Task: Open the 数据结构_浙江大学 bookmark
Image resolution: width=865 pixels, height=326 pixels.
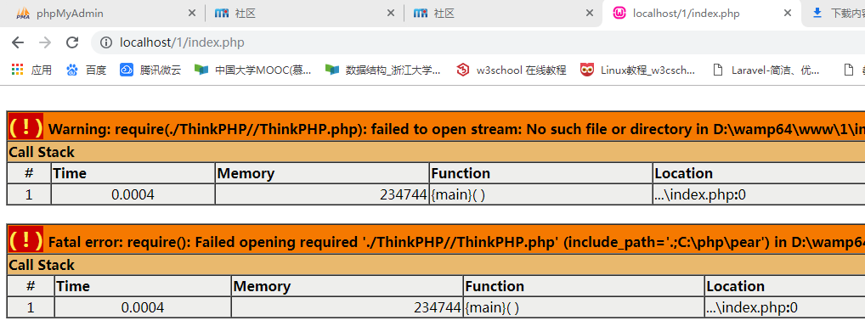Action: 383,70
